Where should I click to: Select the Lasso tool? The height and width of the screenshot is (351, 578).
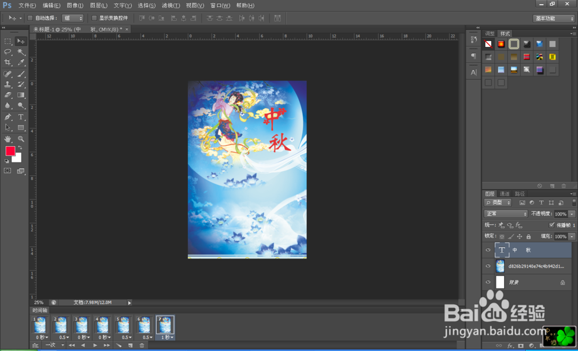[x=8, y=51]
